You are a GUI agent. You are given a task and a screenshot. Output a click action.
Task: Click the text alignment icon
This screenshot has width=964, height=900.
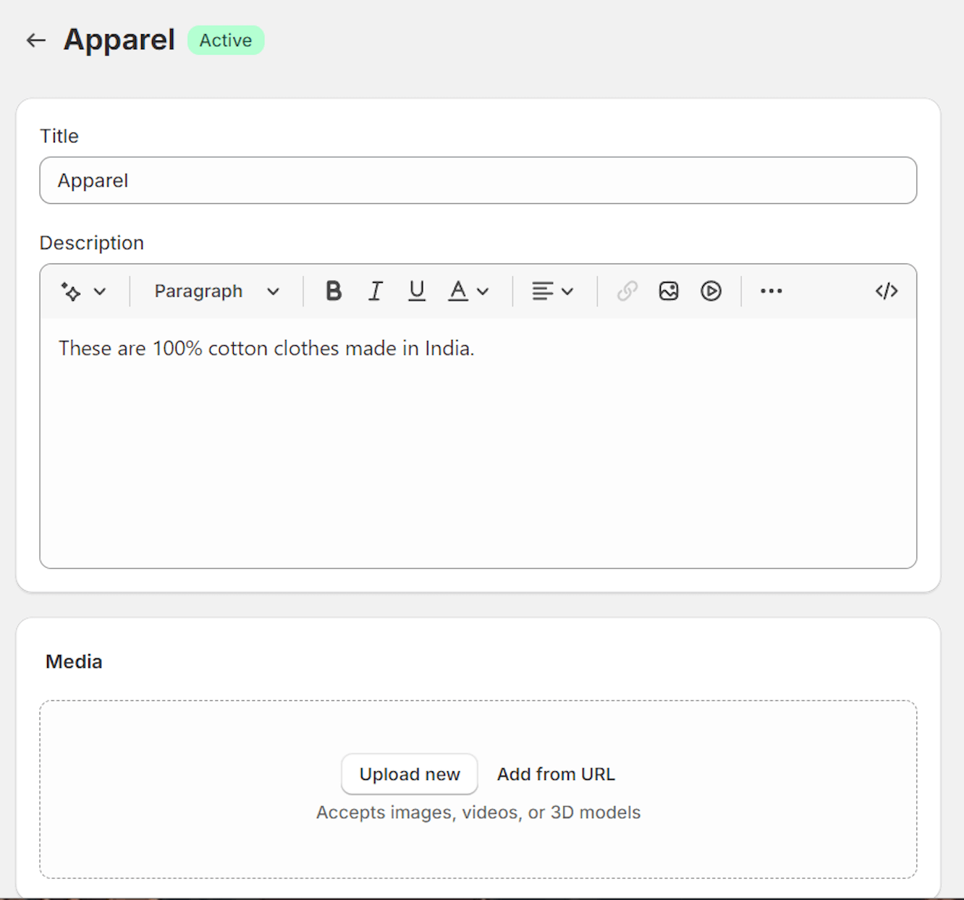click(x=543, y=291)
